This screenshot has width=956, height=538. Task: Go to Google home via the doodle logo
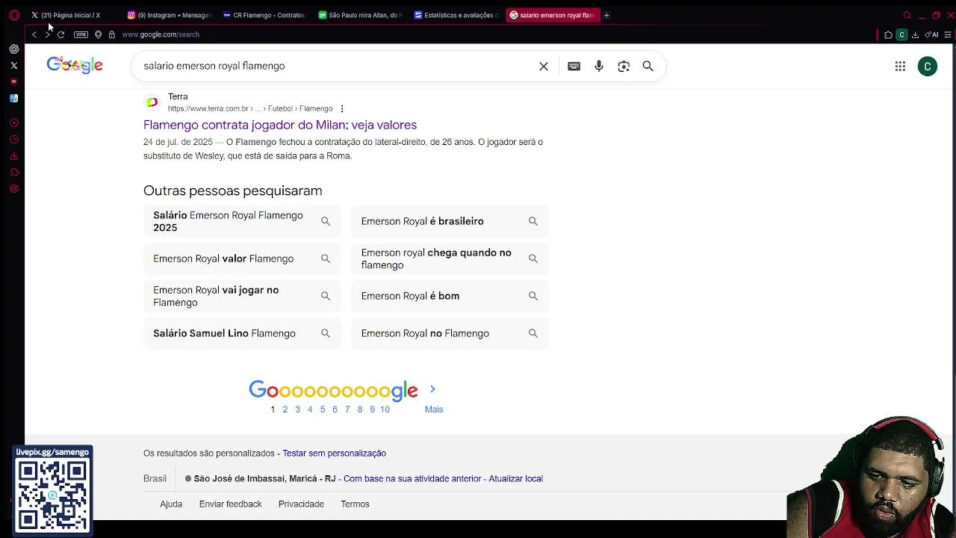[75, 65]
